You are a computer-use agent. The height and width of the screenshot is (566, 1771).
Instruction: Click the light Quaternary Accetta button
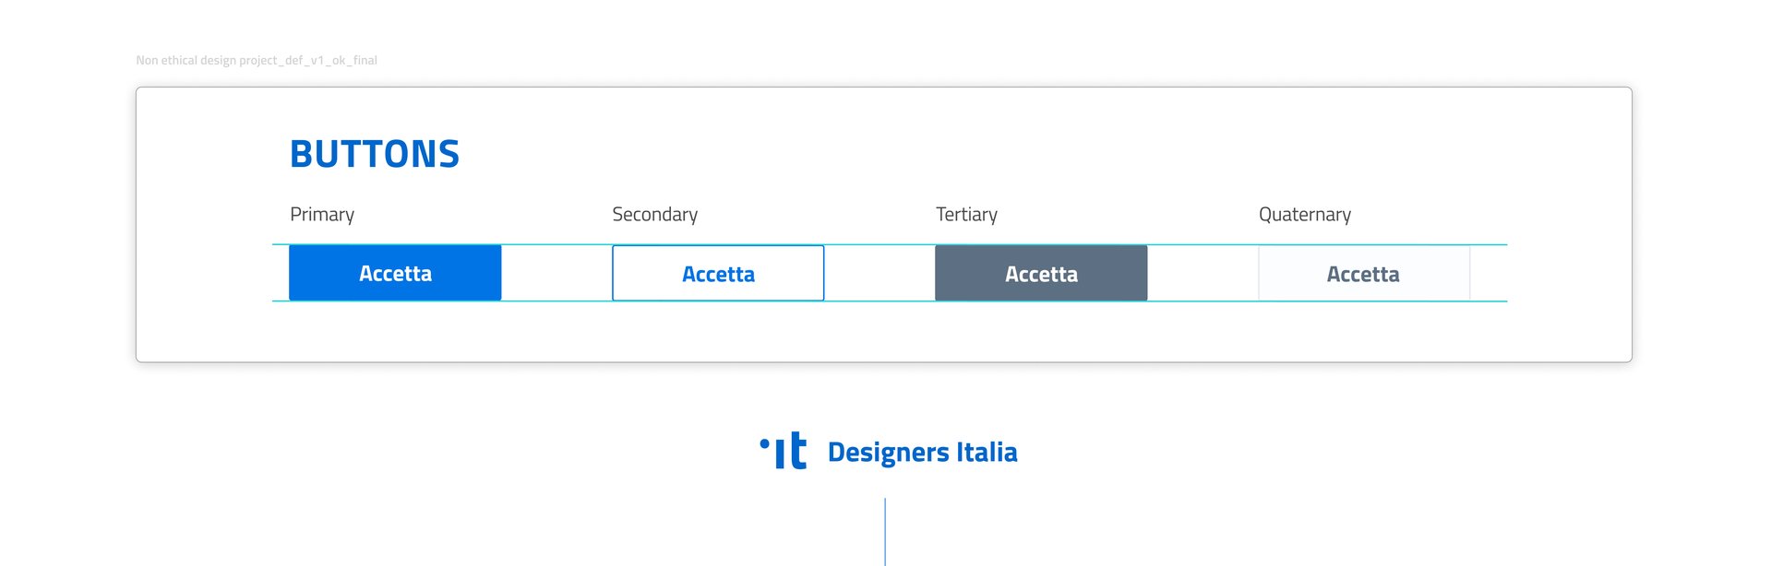click(1364, 273)
